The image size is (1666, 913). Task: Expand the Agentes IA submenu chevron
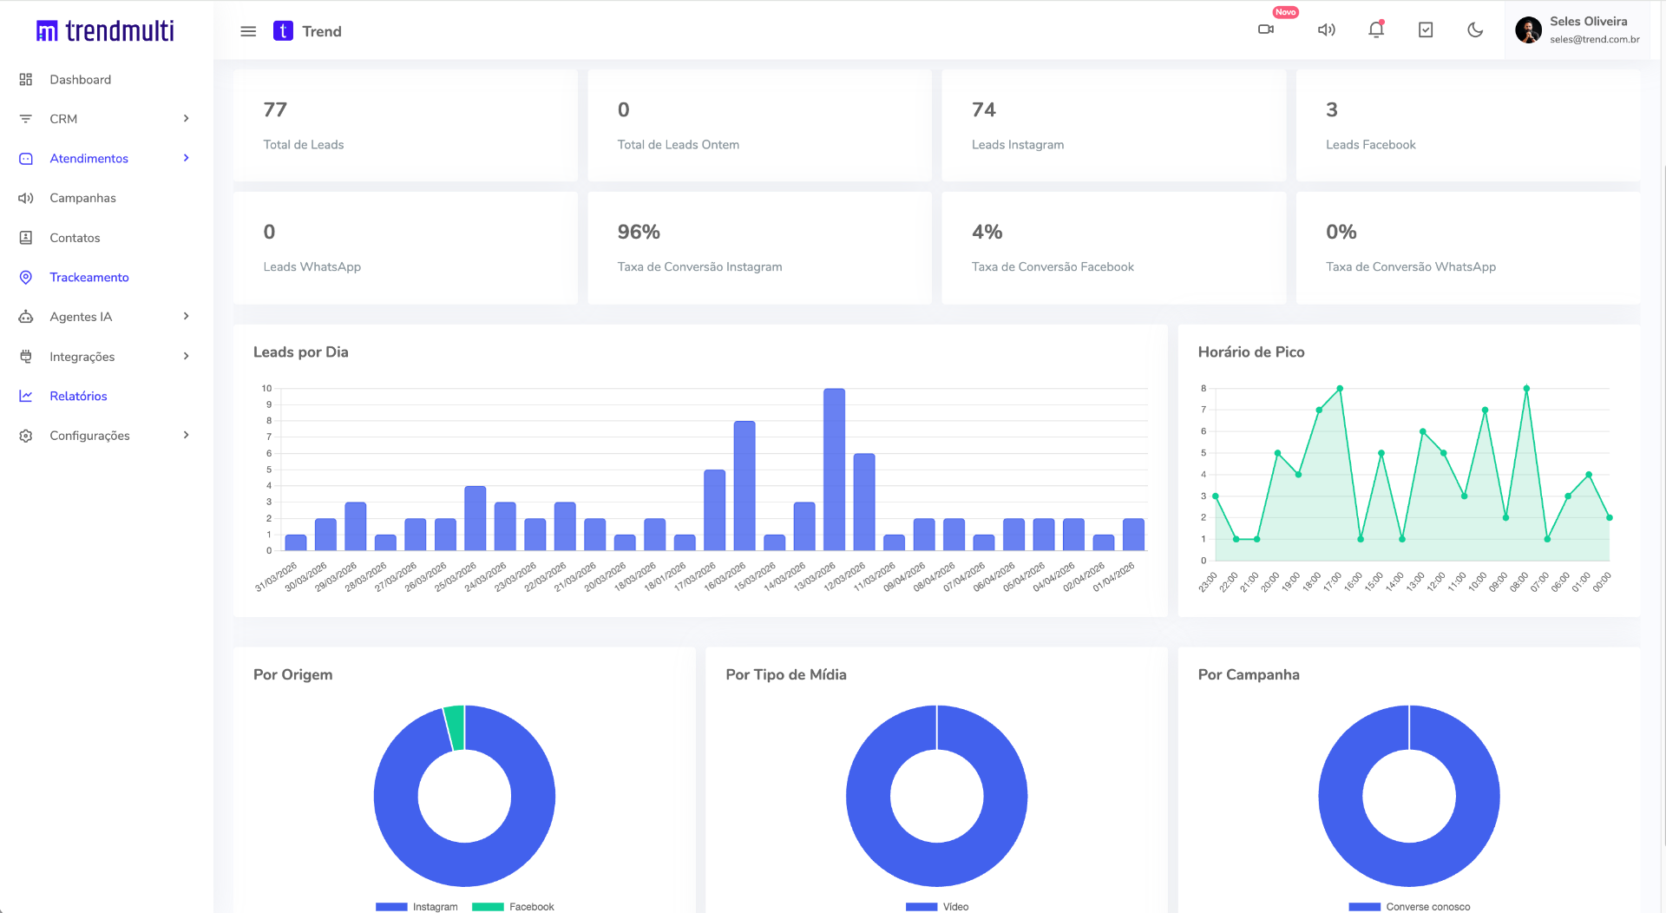(x=186, y=317)
